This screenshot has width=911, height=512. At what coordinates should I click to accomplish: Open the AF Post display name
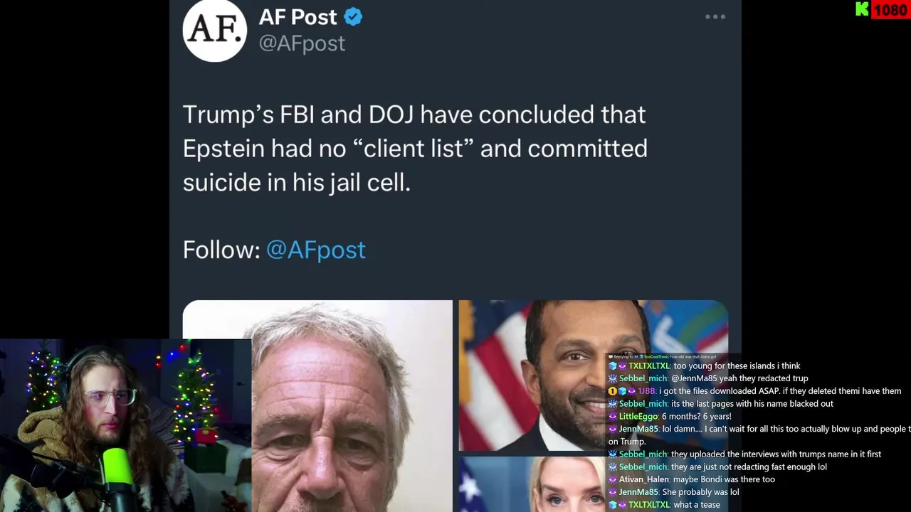pyautogui.click(x=297, y=17)
